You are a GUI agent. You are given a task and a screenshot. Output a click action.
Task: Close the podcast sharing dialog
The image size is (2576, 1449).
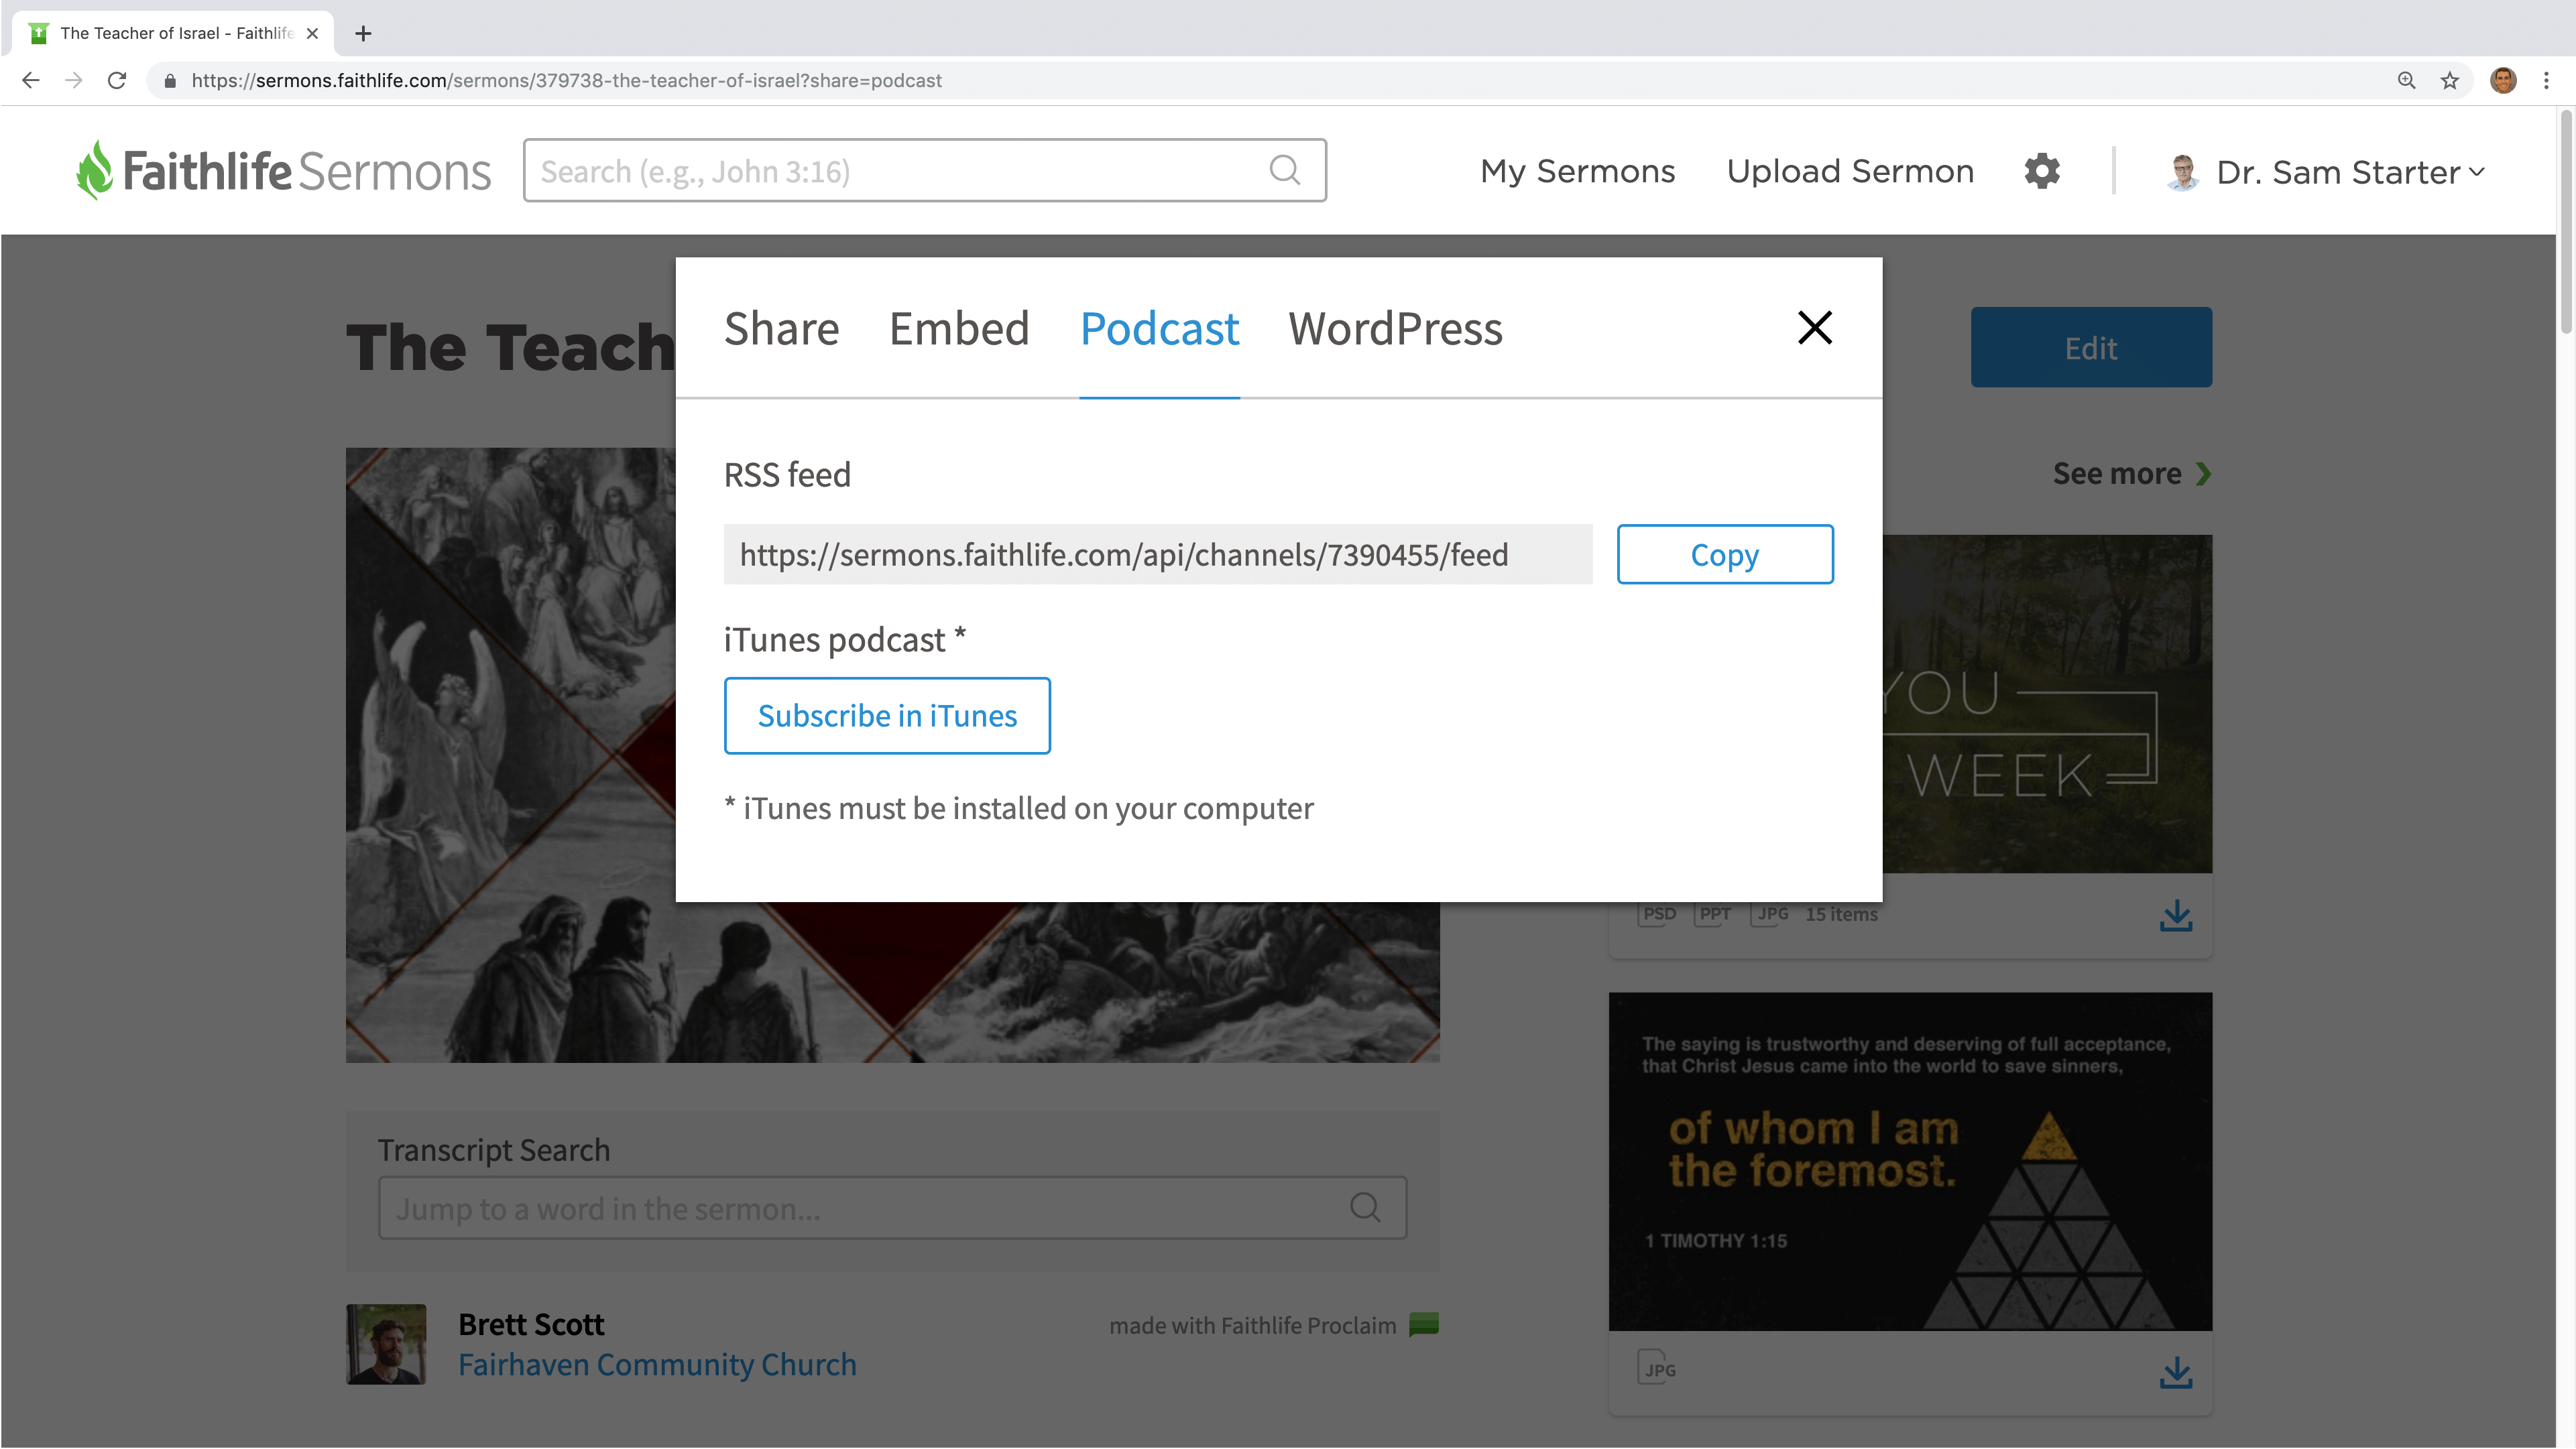1814,328
